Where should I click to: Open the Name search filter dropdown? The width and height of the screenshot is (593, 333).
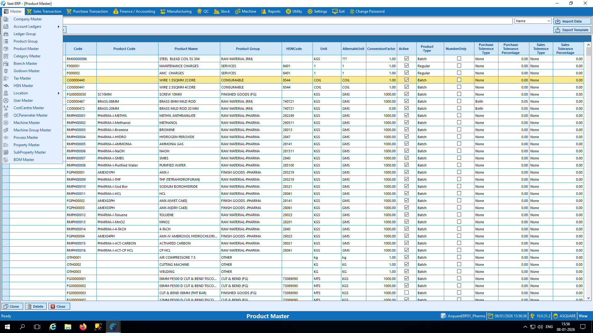(x=549, y=21)
